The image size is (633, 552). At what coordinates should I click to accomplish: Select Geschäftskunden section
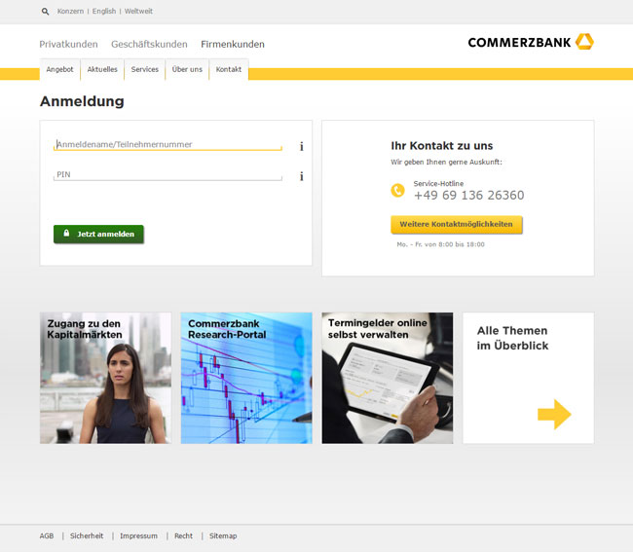tap(149, 44)
